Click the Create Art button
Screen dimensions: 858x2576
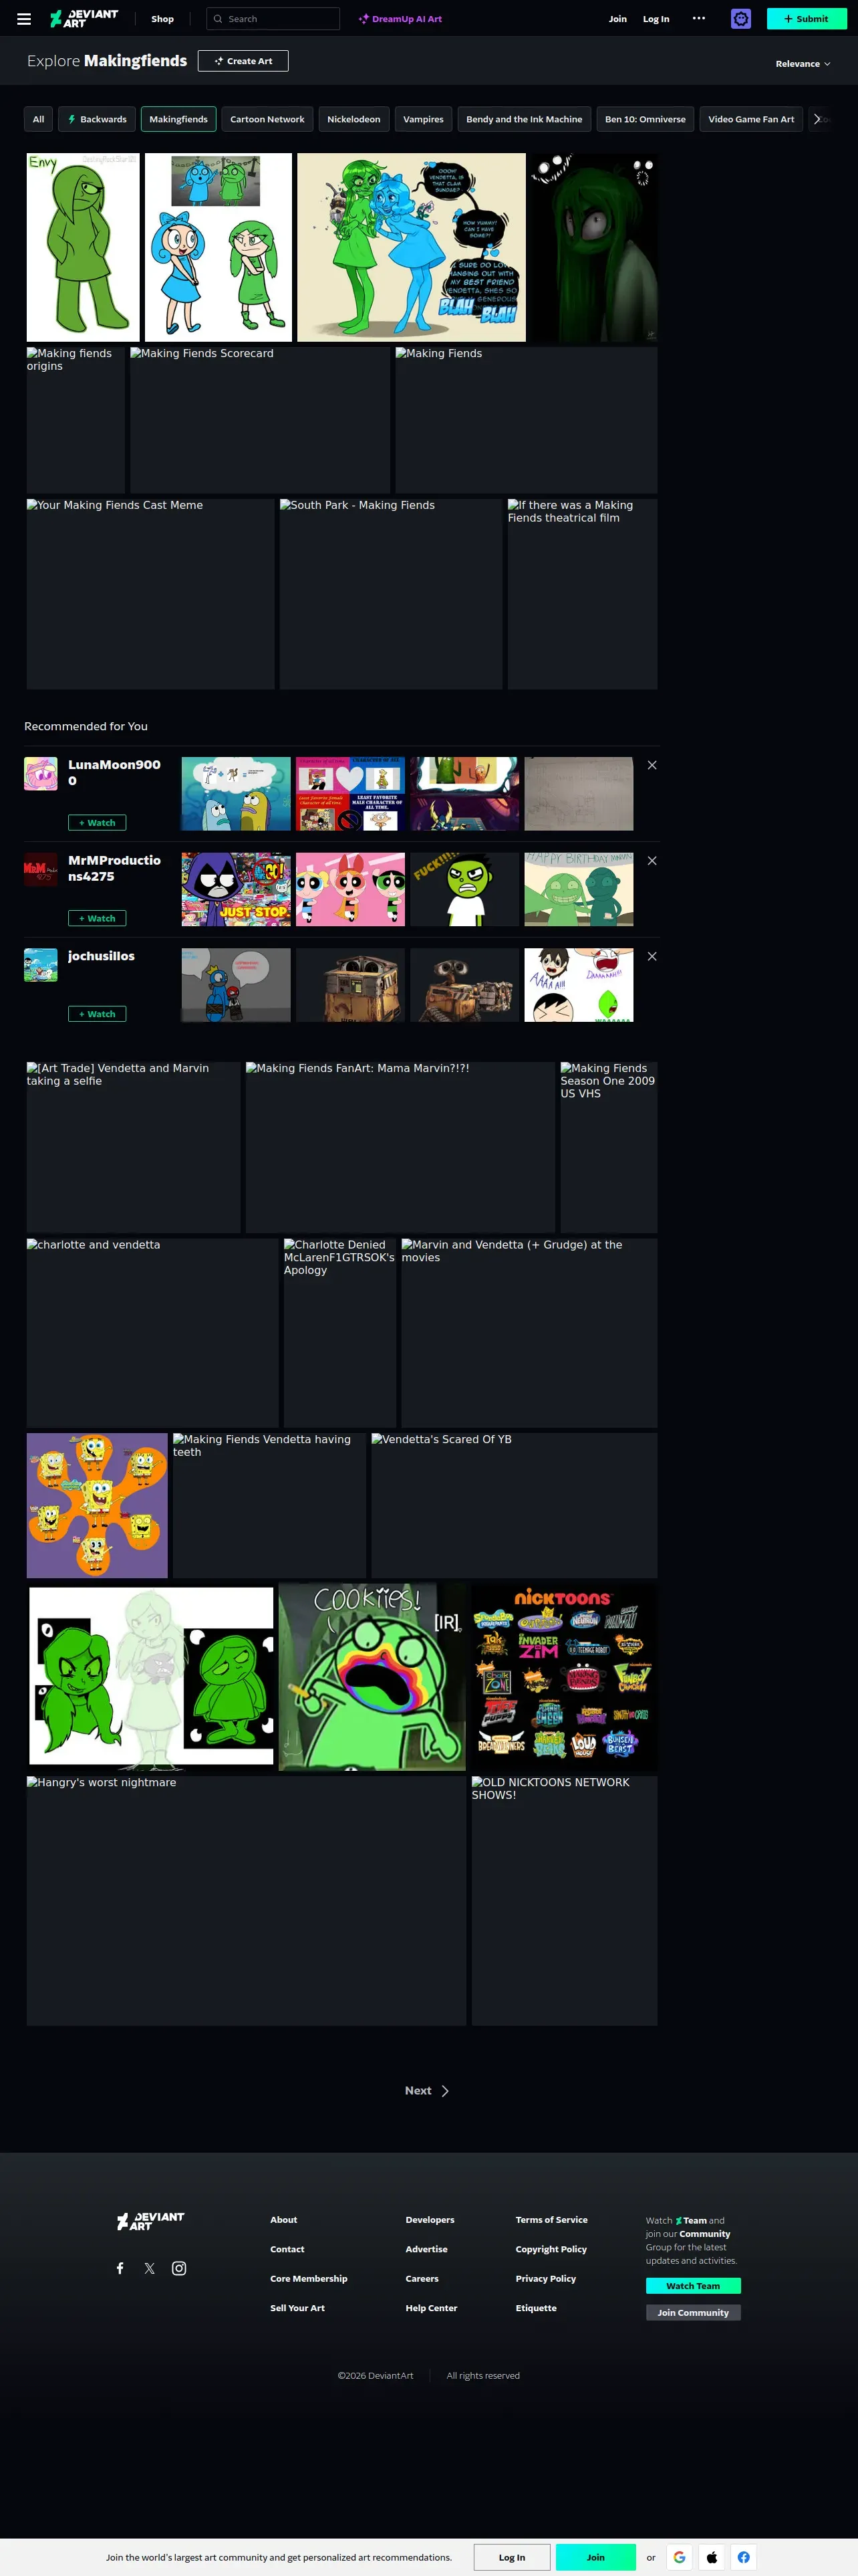[x=243, y=61]
